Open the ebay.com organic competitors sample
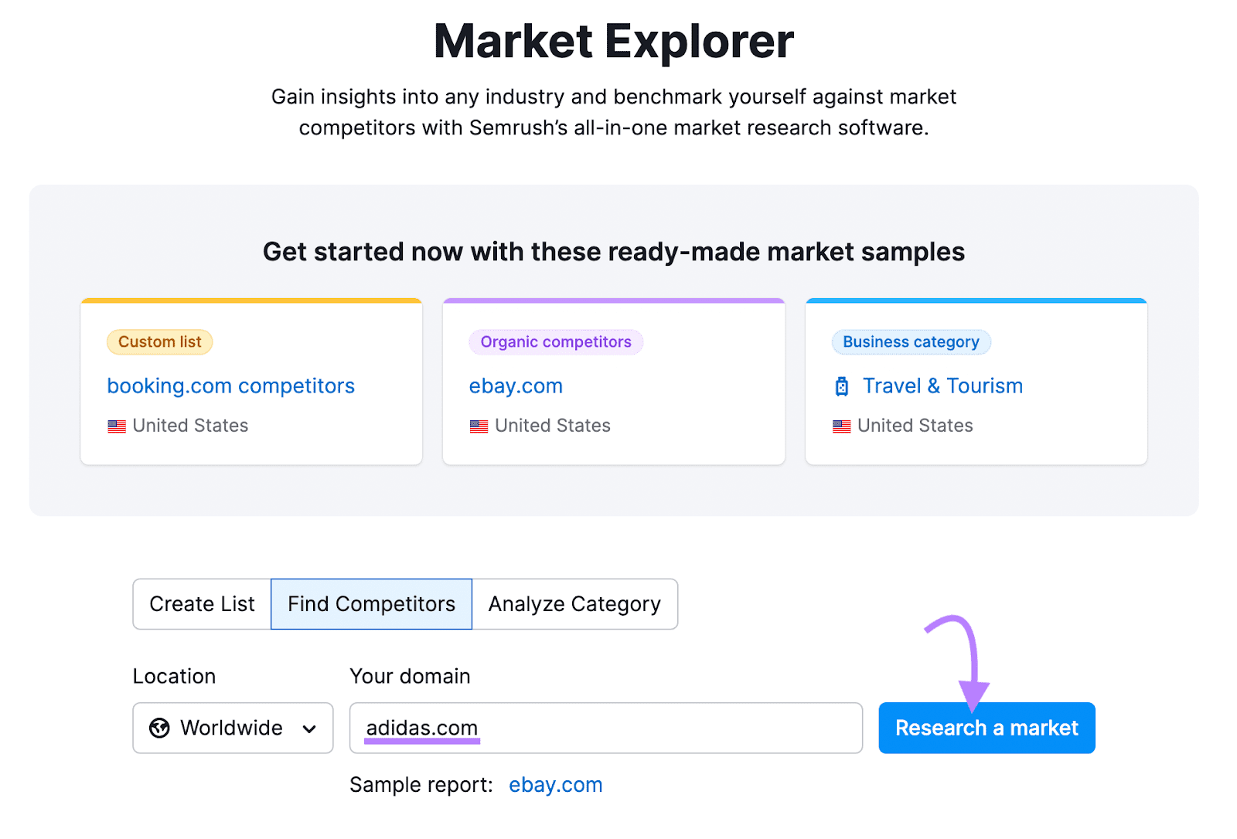Image resolution: width=1237 pixels, height=839 pixels. (515, 386)
